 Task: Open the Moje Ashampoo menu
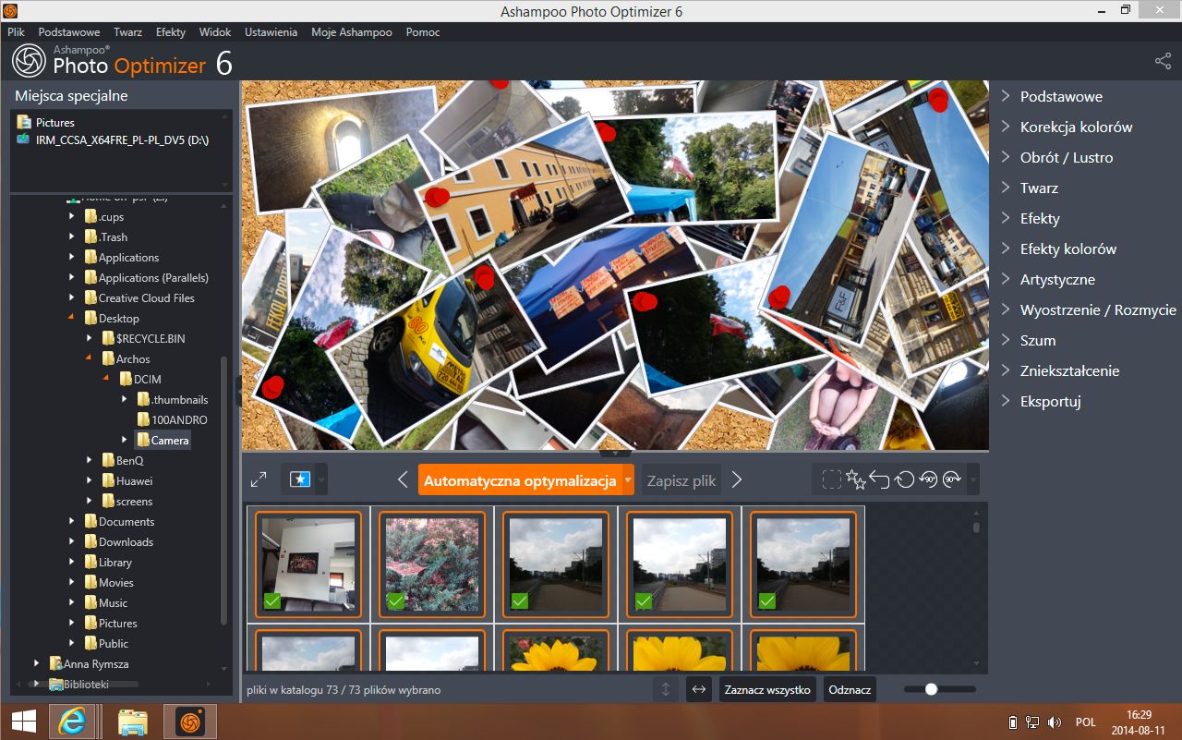click(x=352, y=31)
